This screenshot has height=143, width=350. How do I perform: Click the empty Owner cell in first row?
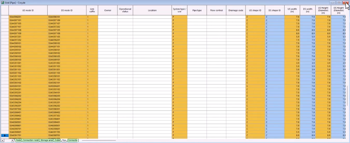[108, 17]
